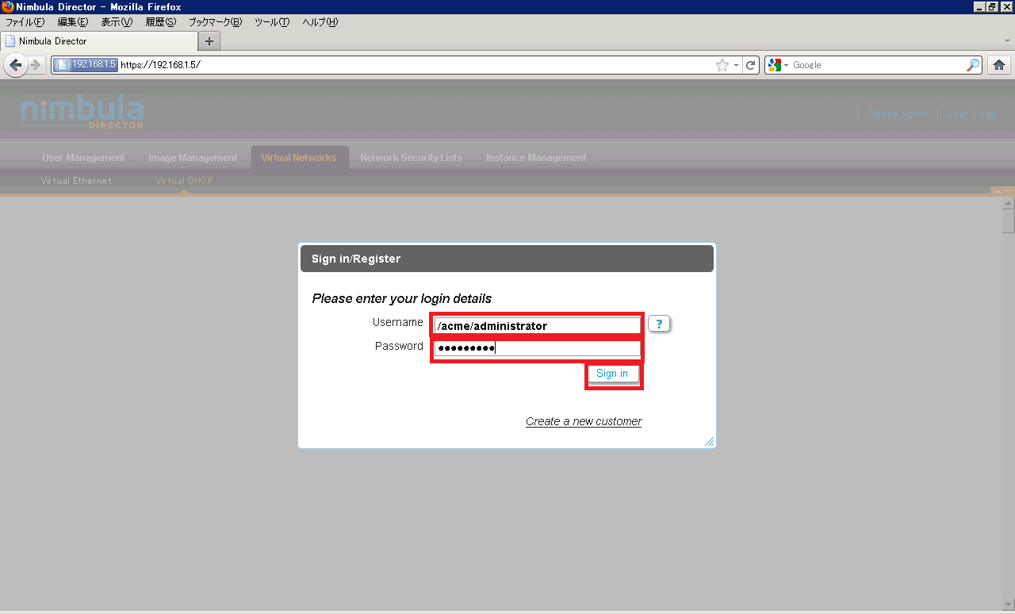Image resolution: width=1015 pixels, height=614 pixels.
Task: Open the ヘルプ(H) menu
Action: 320,22
